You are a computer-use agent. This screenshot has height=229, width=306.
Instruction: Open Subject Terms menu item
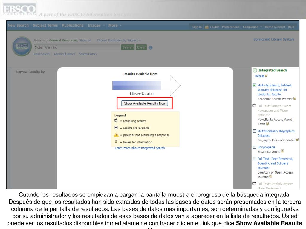(45, 26)
